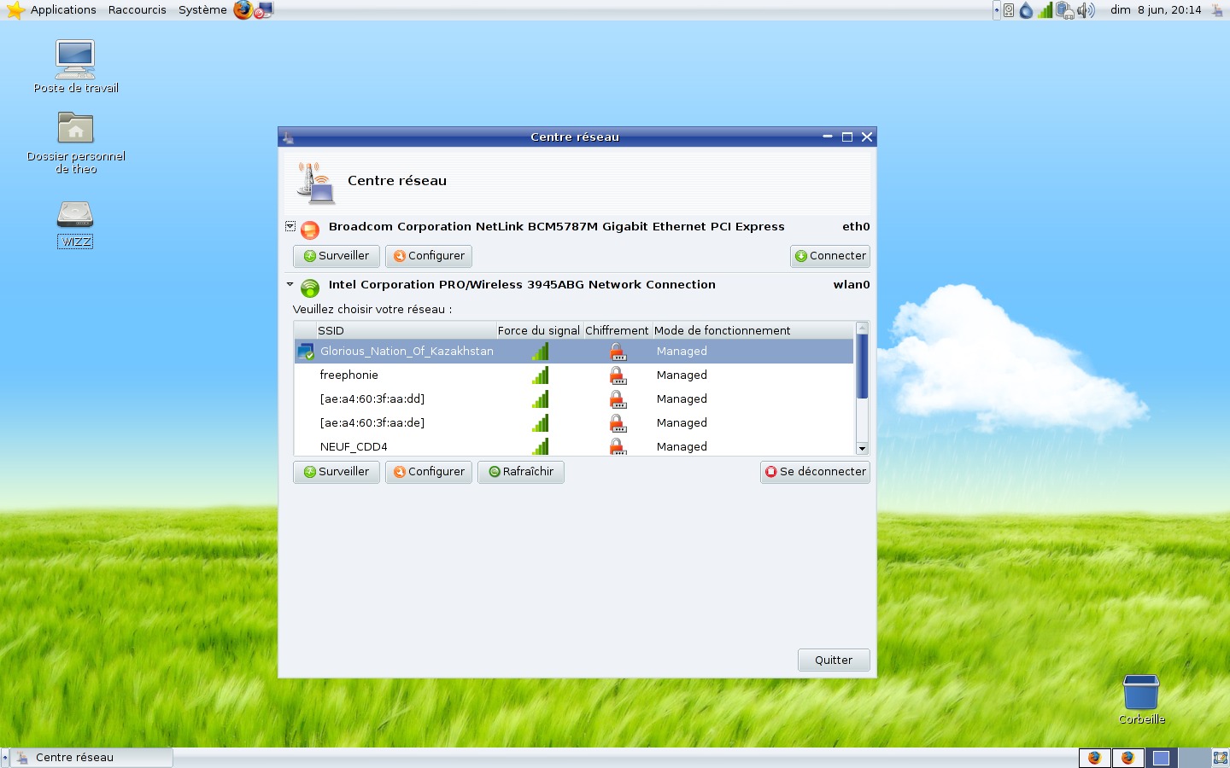Click Configurer under the Broadcom eth0 adapter
The width and height of the screenshot is (1230, 768).
(429, 256)
